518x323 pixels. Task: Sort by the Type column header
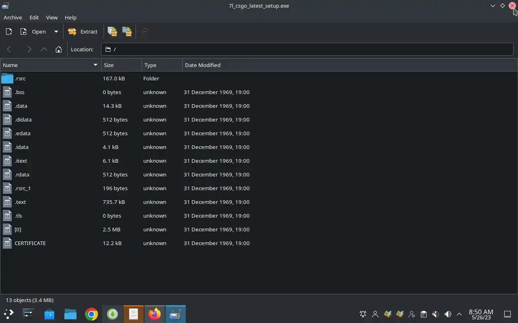click(162, 65)
